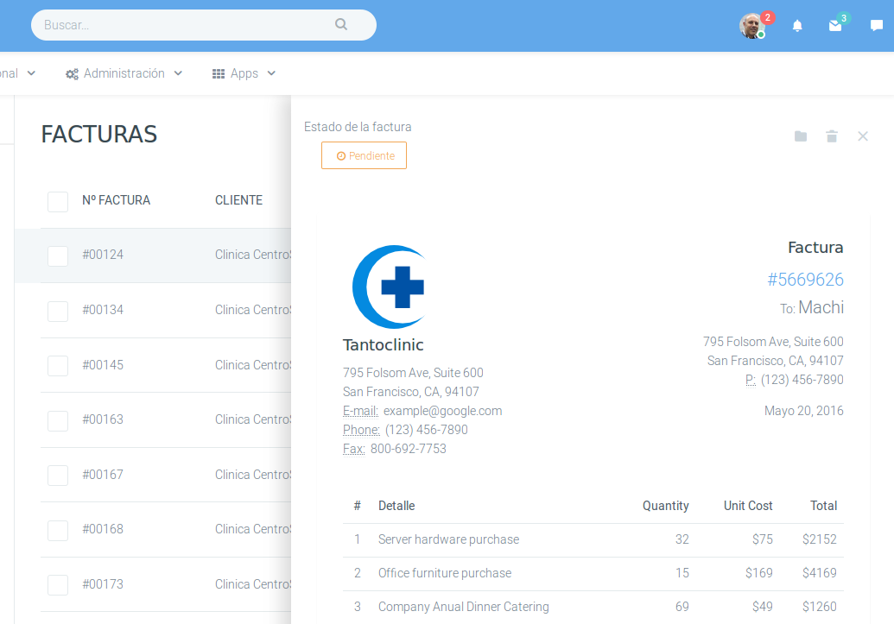The width and height of the screenshot is (894, 624).
Task: Click the user avatar picture
Action: click(751, 26)
